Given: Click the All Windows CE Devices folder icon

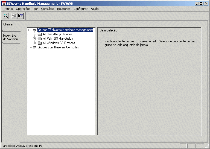Looking at the screenshot, I should [x=40, y=43].
